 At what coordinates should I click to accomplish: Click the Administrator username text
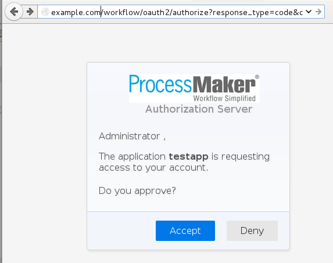point(130,136)
